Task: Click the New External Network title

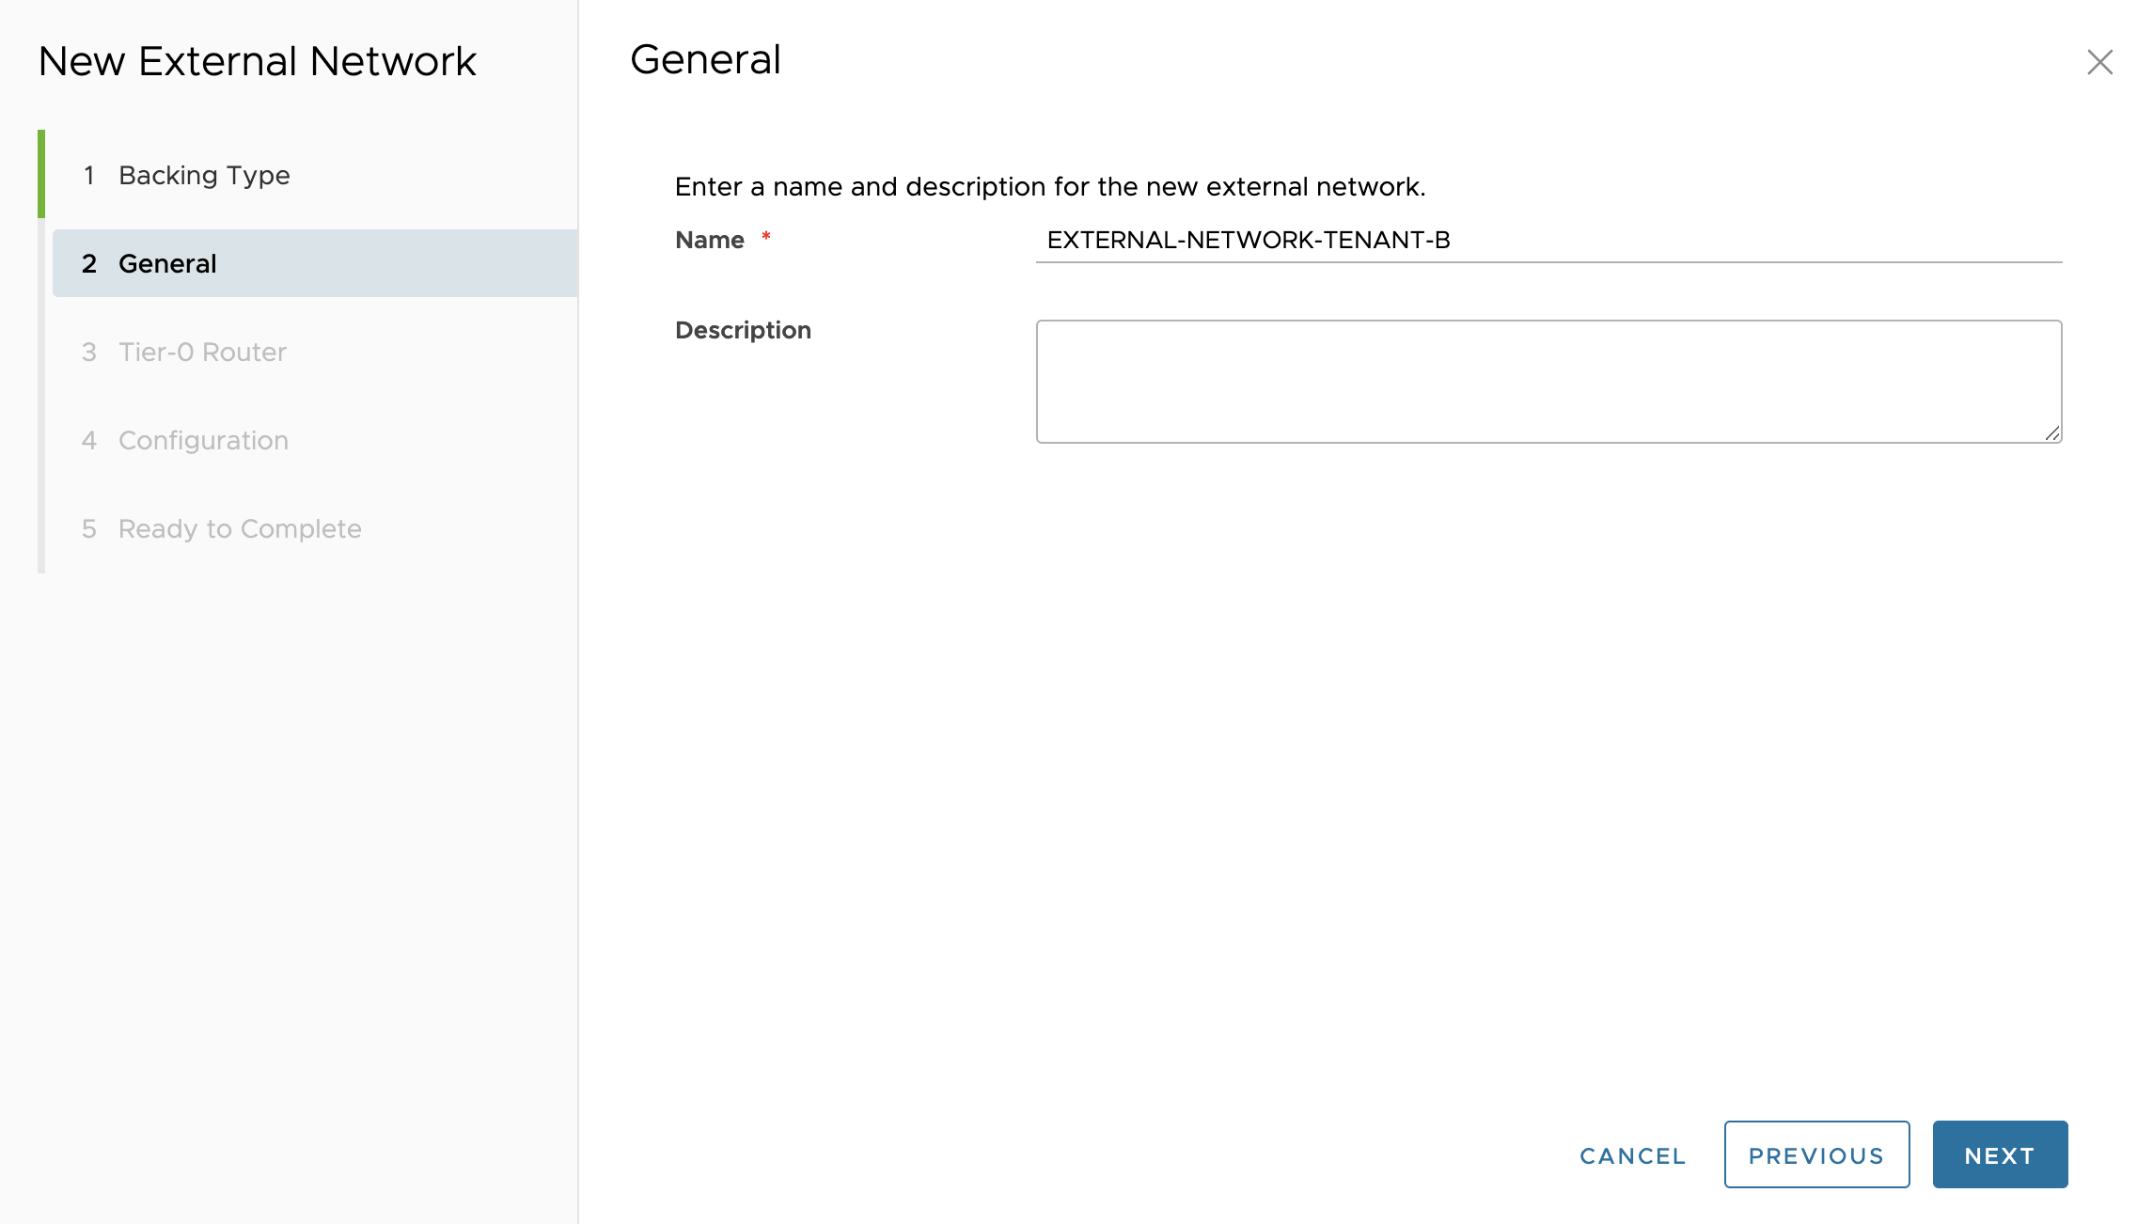Action: [257, 62]
